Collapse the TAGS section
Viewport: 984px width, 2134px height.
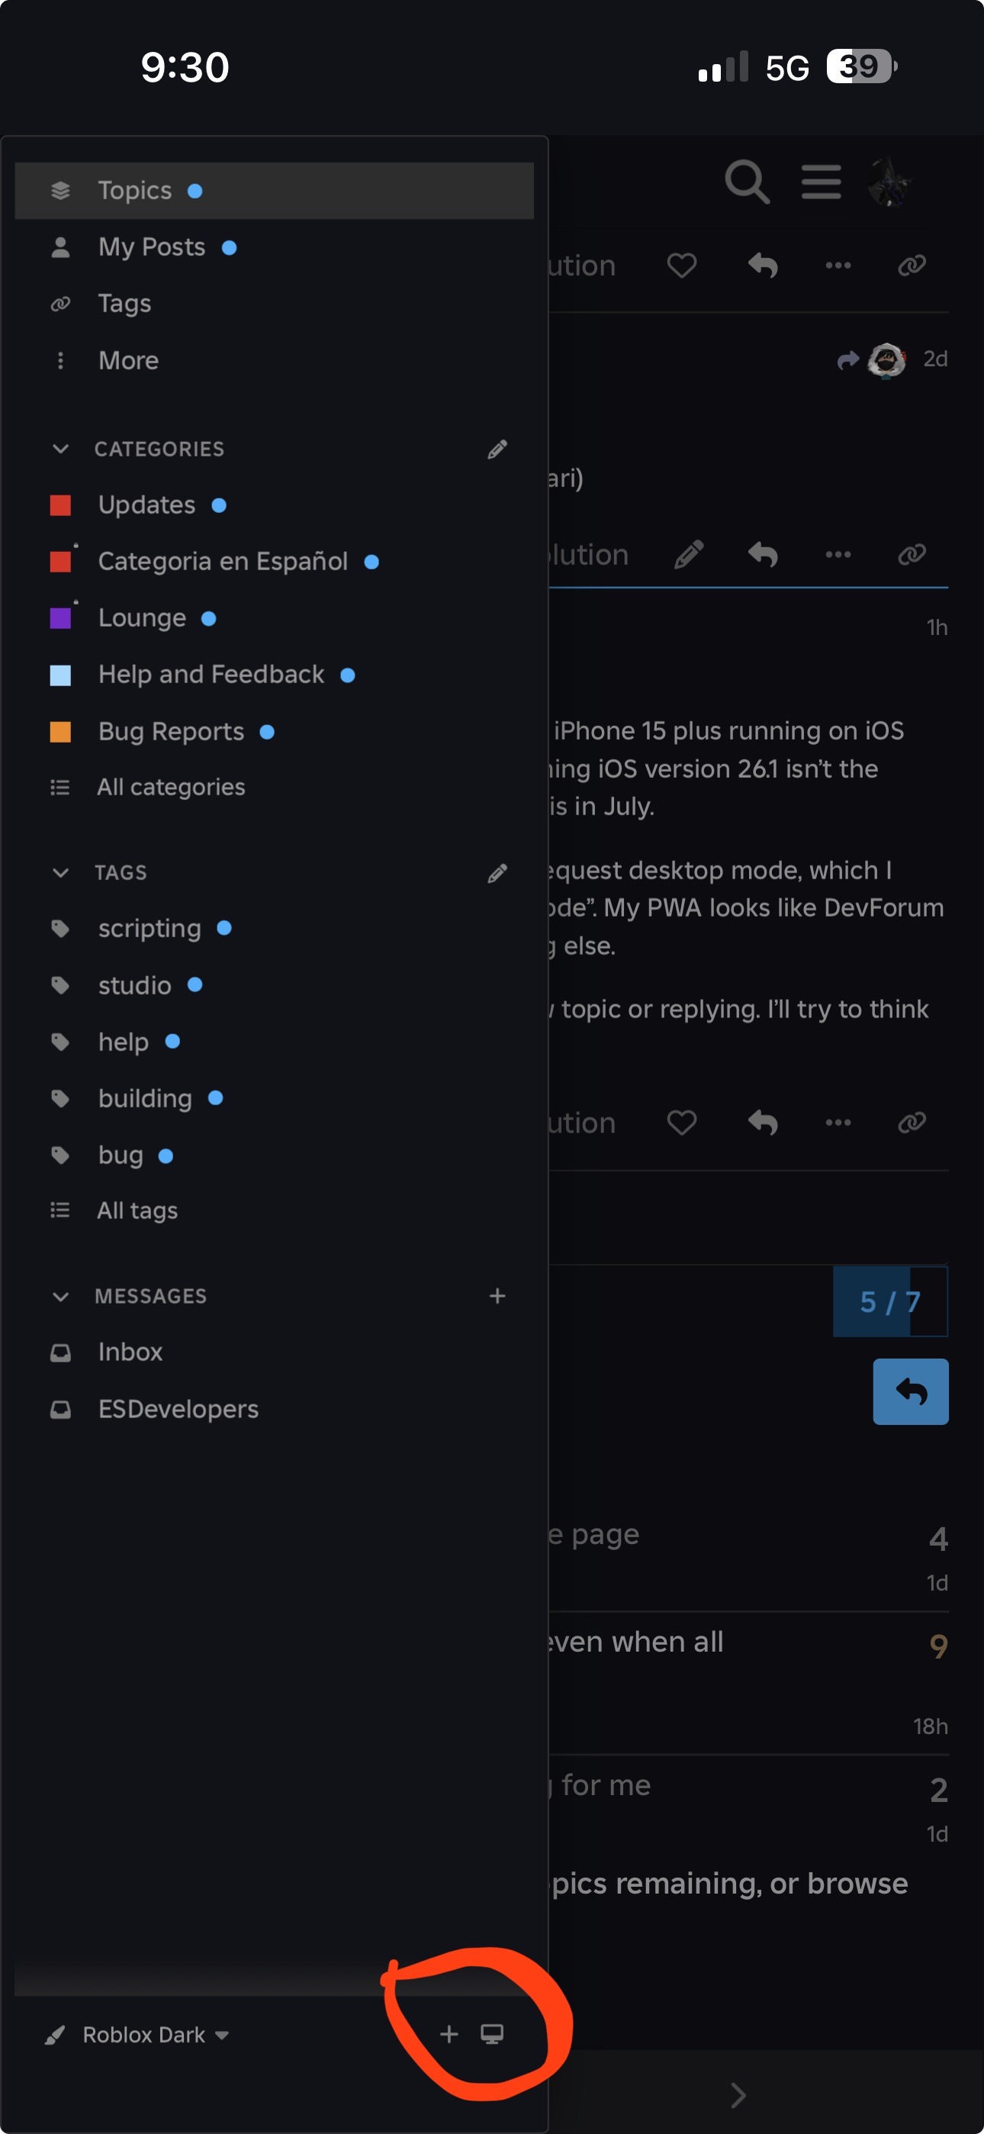tap(60, 873)
